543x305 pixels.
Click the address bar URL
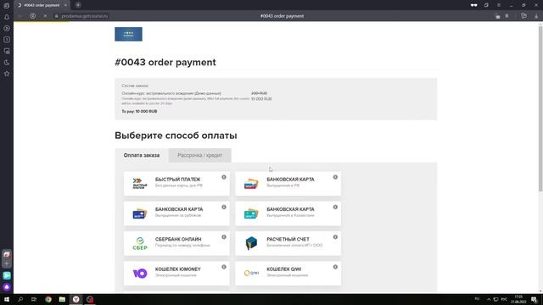coord(85,16)
